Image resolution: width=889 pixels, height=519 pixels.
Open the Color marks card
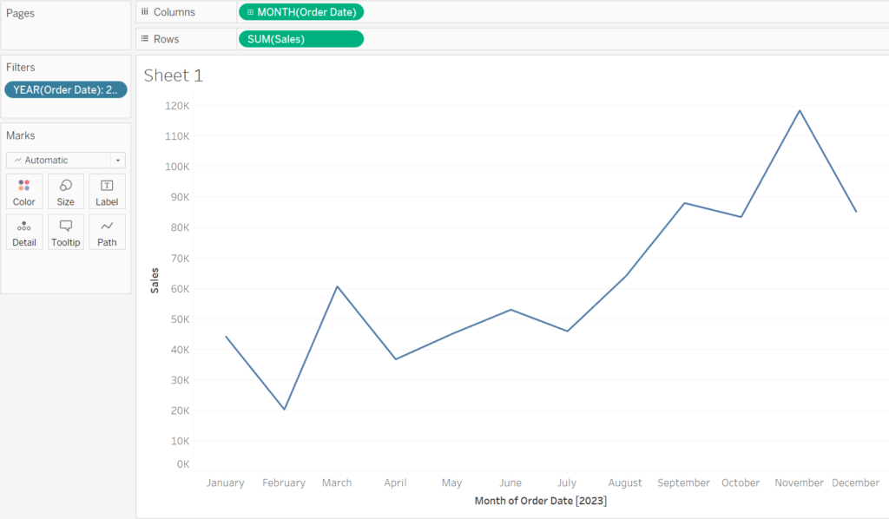pos(23,192)
